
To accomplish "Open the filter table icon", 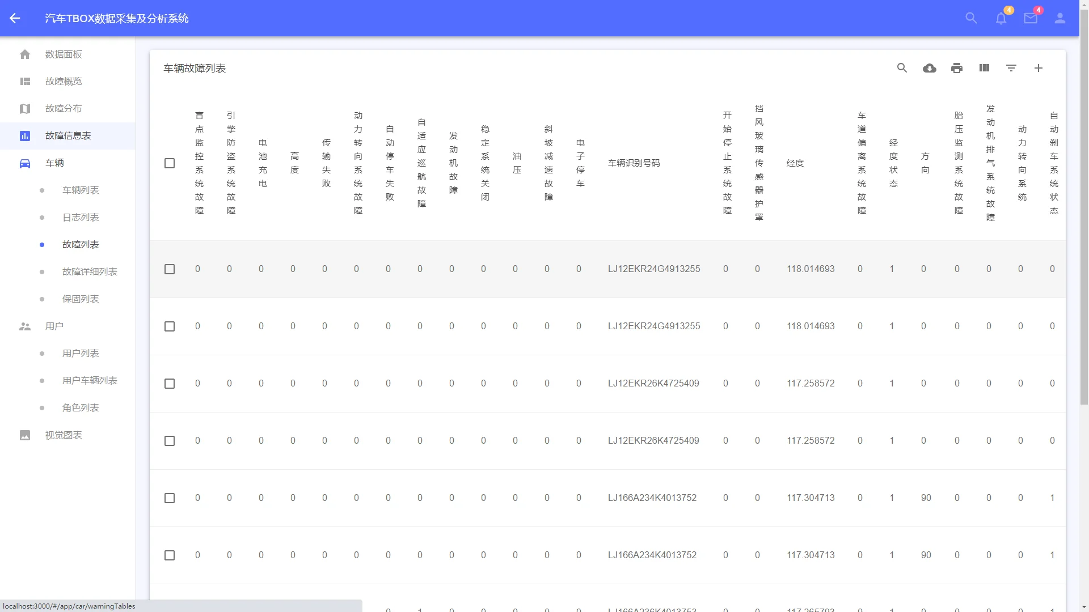I will (x=1011, y=68).
